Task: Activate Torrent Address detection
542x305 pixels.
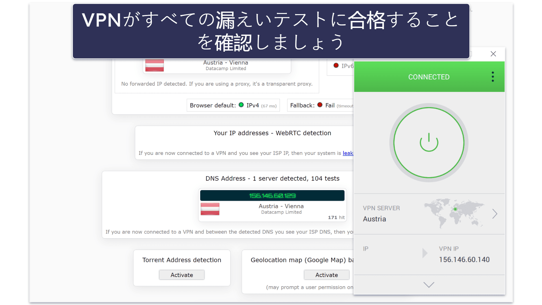Action: [x=182, y=275]
